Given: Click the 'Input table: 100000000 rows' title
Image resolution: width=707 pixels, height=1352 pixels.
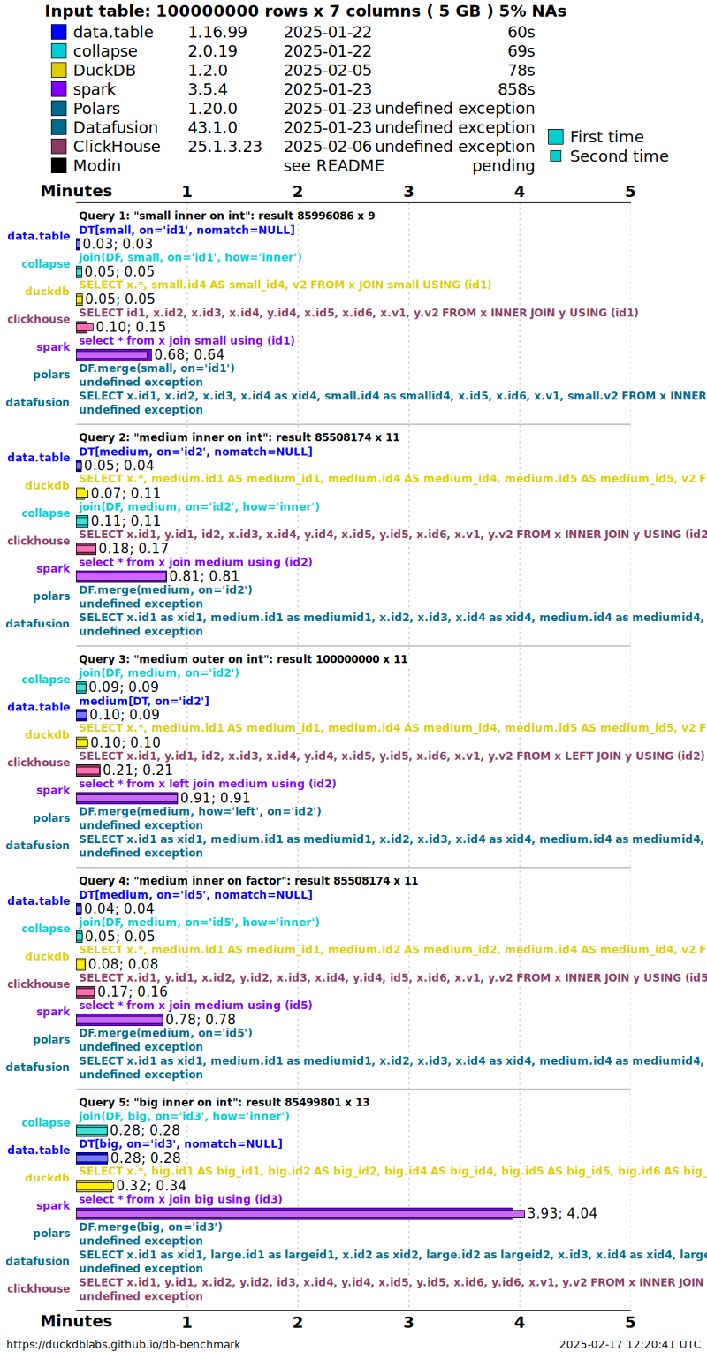Looking at the screenshot, I should (306, 11).
